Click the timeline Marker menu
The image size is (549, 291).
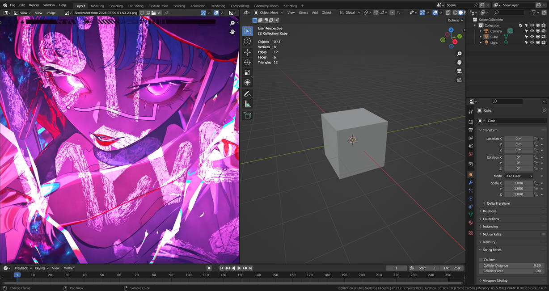click(68, 268)
